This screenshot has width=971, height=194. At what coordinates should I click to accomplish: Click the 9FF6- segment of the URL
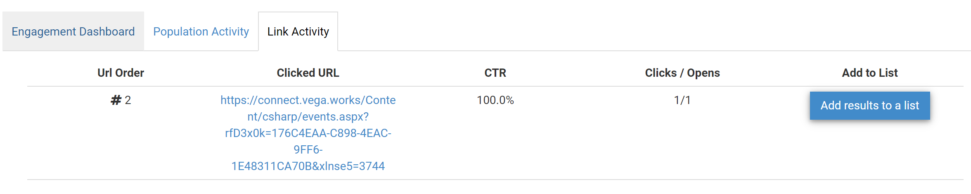pos(308,149)
